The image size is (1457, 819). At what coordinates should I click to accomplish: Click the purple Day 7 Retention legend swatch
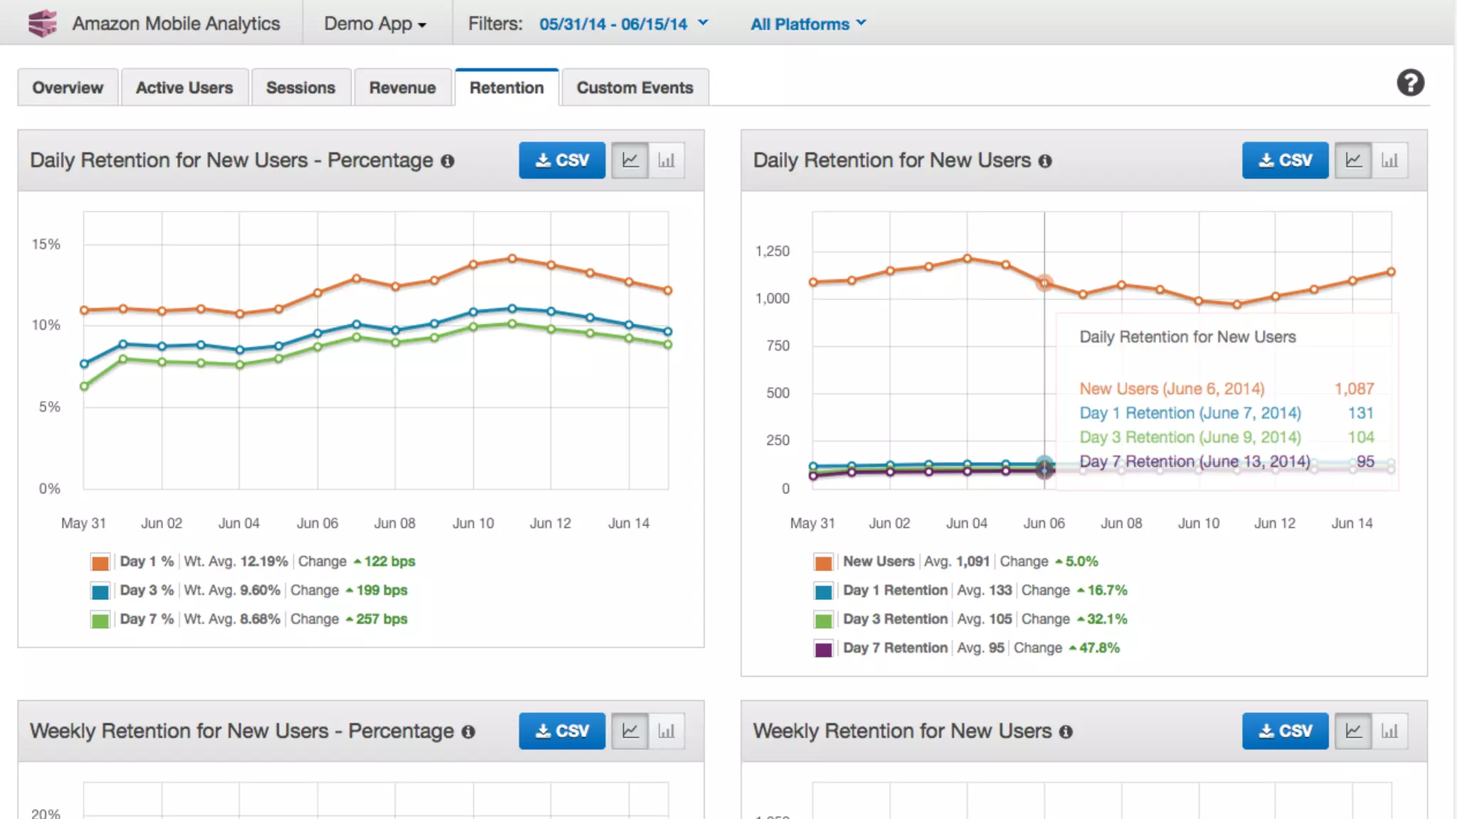click(x=823, y=649)
